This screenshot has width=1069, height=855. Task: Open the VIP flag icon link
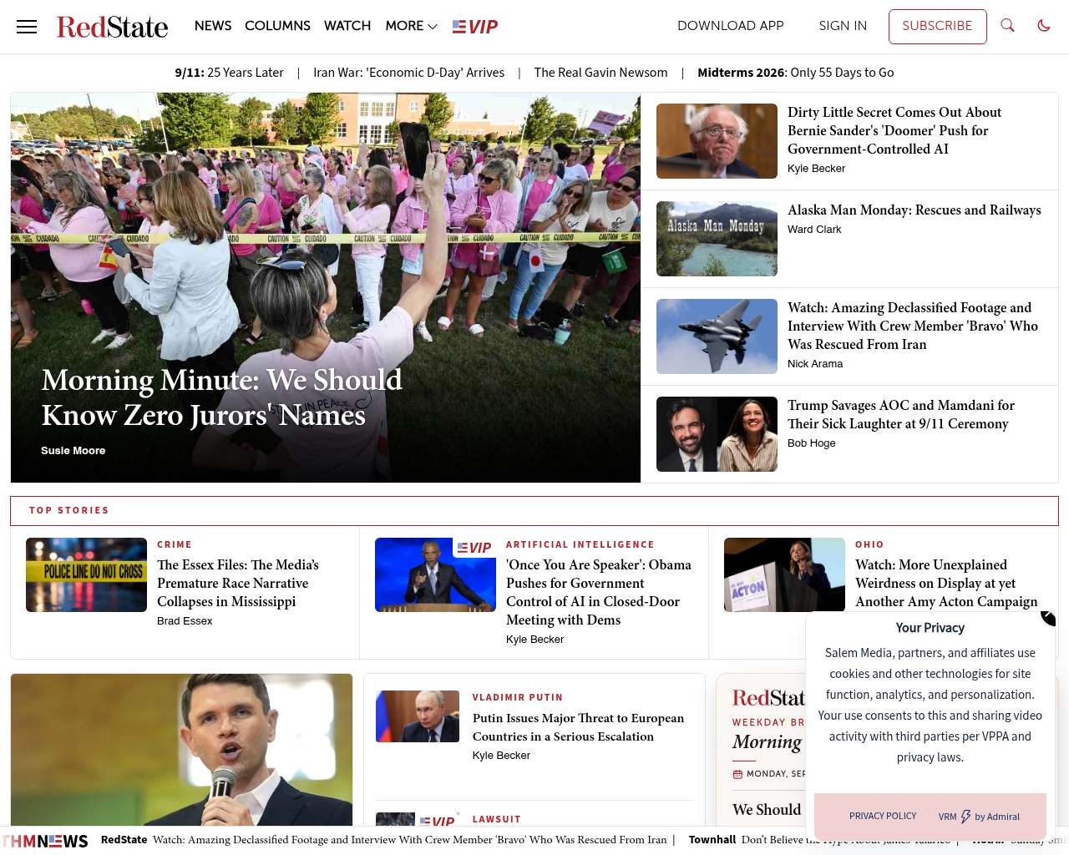click(475, 27)
